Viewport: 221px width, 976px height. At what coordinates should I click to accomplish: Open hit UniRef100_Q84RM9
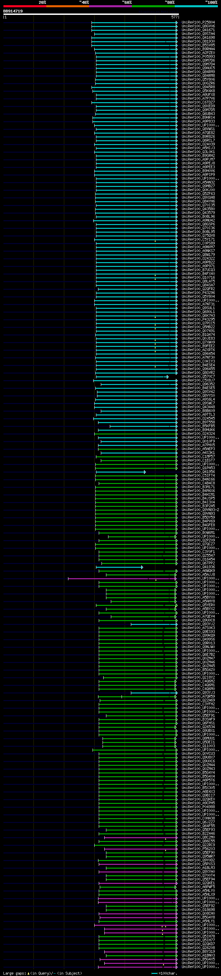(x=198, y=72)
